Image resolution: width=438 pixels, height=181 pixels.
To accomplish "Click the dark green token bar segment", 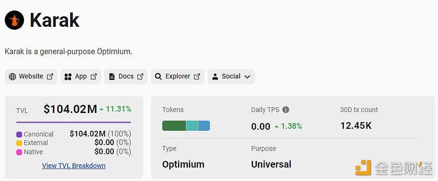I will pyautogui.click(x=174, y=125).
